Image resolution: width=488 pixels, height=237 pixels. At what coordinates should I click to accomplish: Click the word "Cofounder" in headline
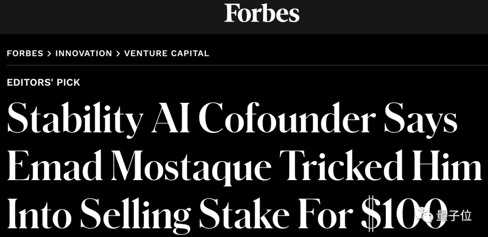pyautogui.click(x=286, y=120)
